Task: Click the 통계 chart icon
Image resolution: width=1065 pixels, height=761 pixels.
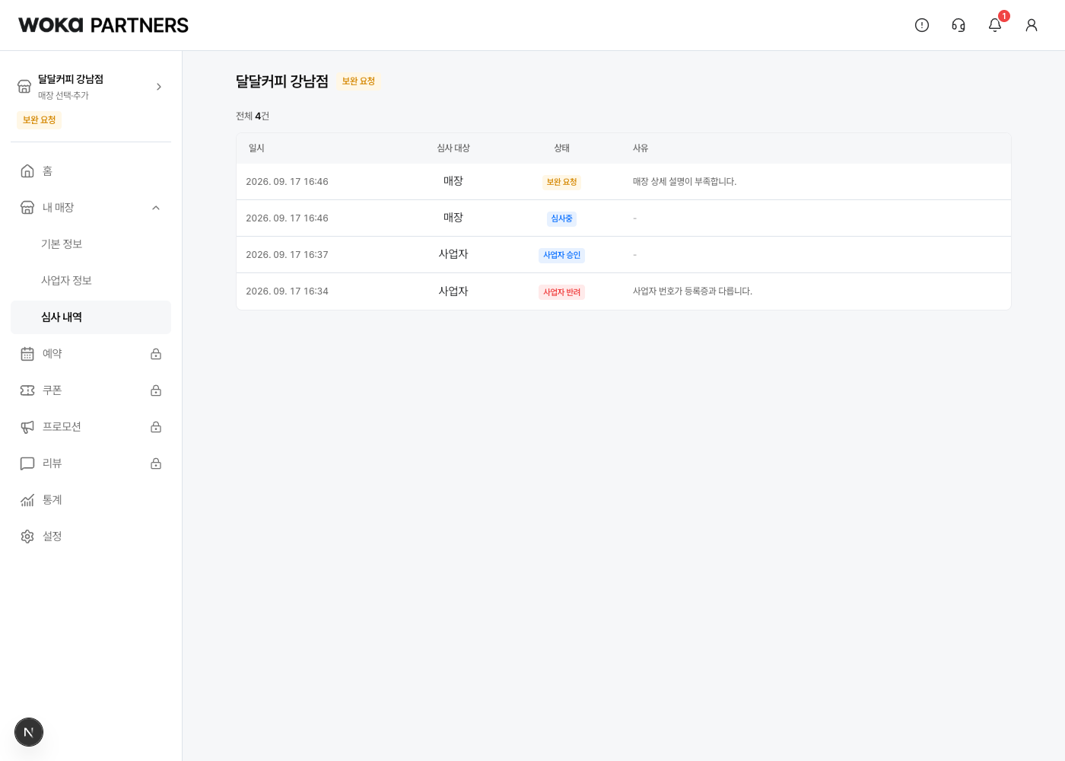Action: coord(27,500)
